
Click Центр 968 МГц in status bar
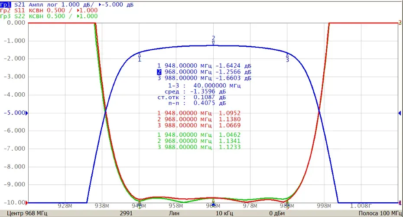tap(27, 214)
